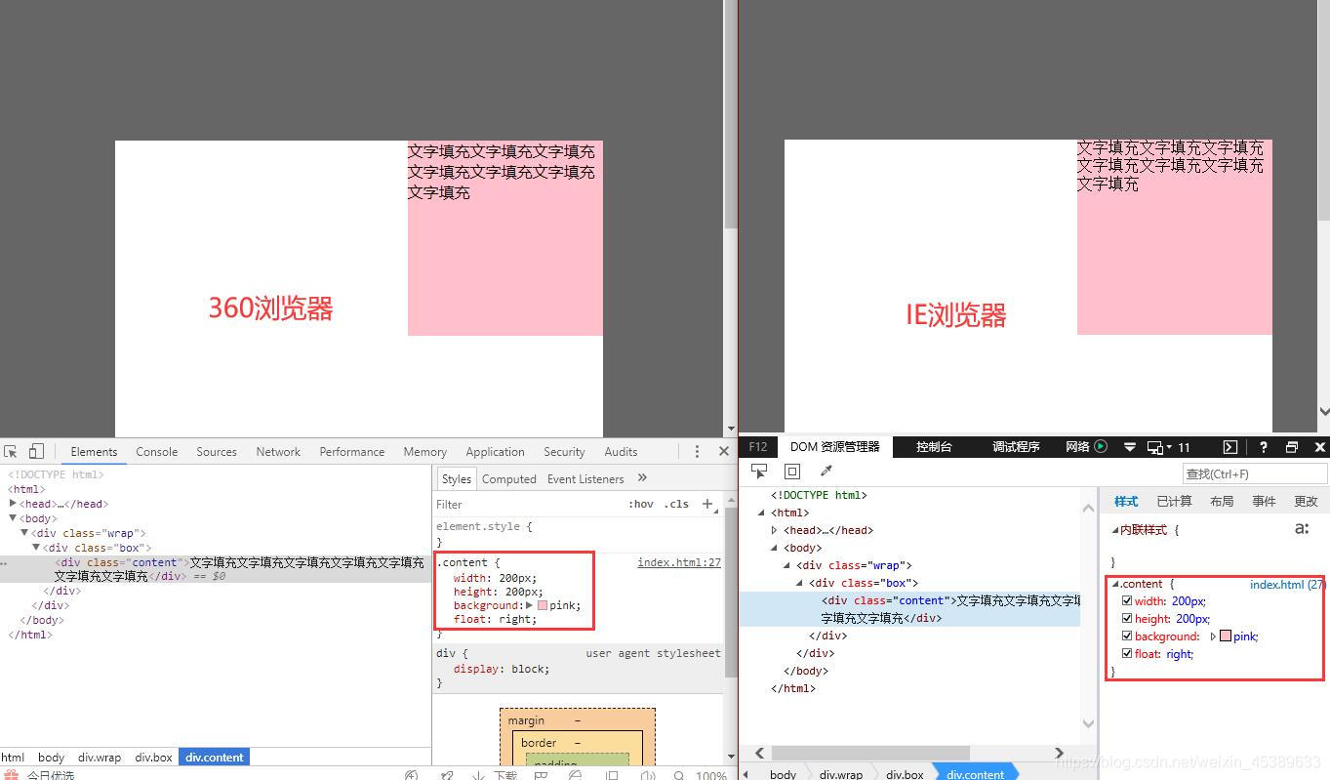Click the Filter field in Chrome Styles
Image resolution: width=1330 pixels, height=780 pixels.
527,504
